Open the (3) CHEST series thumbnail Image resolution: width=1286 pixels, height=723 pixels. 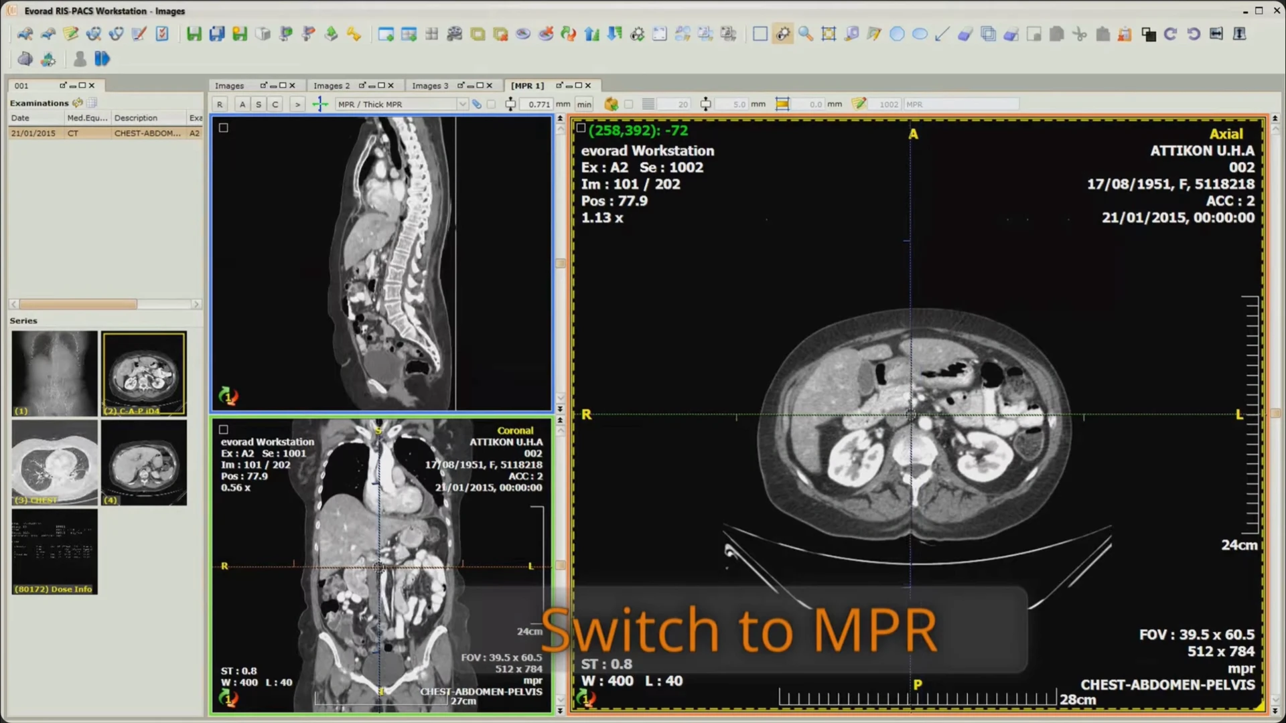[55, 463]
